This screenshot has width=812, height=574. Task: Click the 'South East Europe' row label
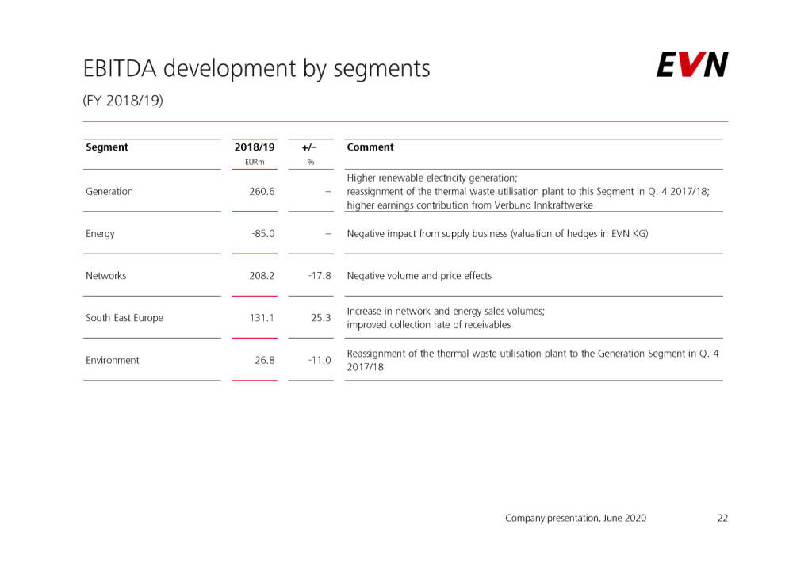click(x=124, y=318)
